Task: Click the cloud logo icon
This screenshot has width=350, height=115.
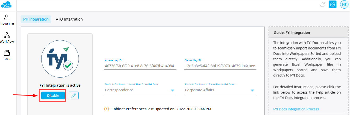Action: tap(7, 4)
